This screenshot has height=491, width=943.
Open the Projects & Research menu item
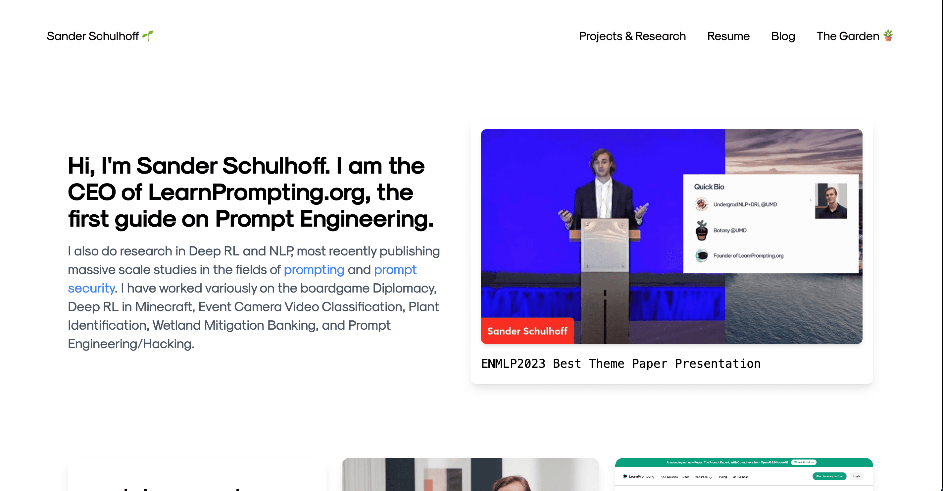tap(632, 36)
